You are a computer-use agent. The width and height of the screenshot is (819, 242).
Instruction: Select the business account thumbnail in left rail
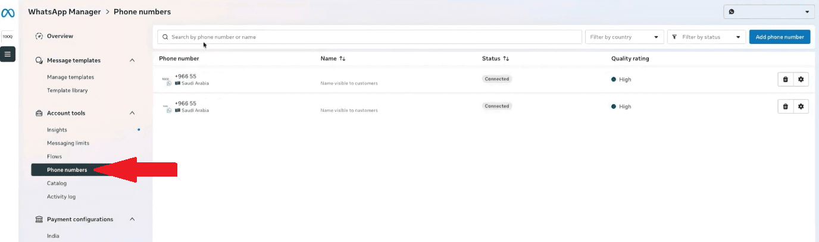click(x=8, y=37)
